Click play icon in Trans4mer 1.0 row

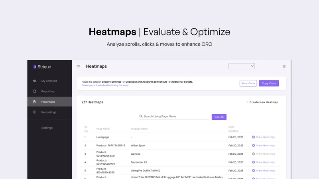(x=253, y=162)
